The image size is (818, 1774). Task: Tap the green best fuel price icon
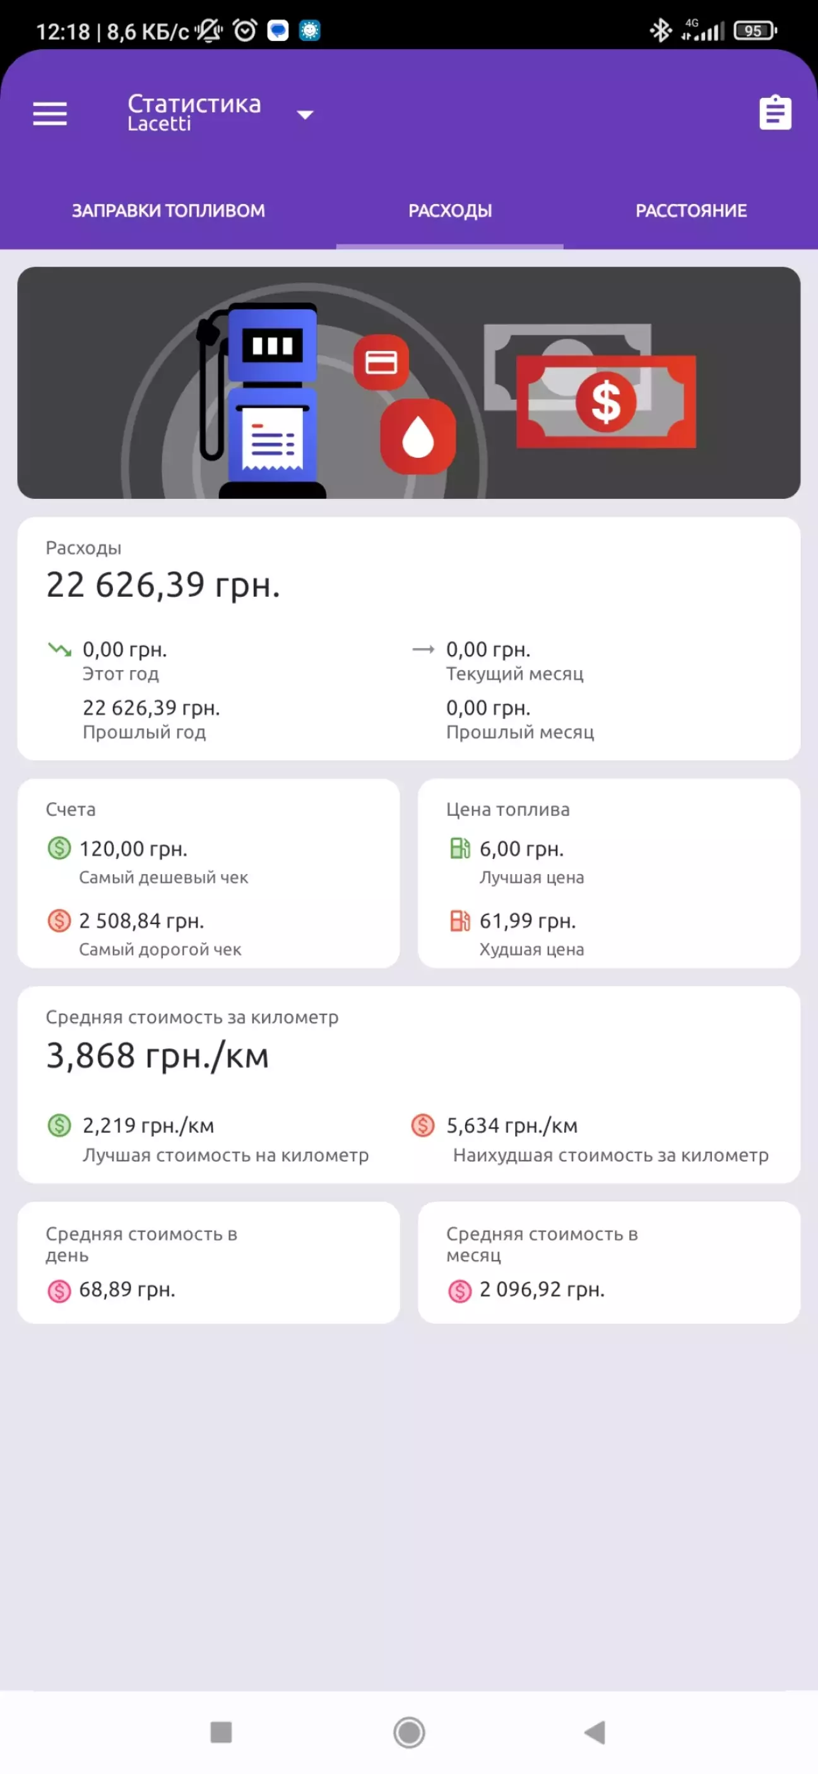click(x=459, y=848)
